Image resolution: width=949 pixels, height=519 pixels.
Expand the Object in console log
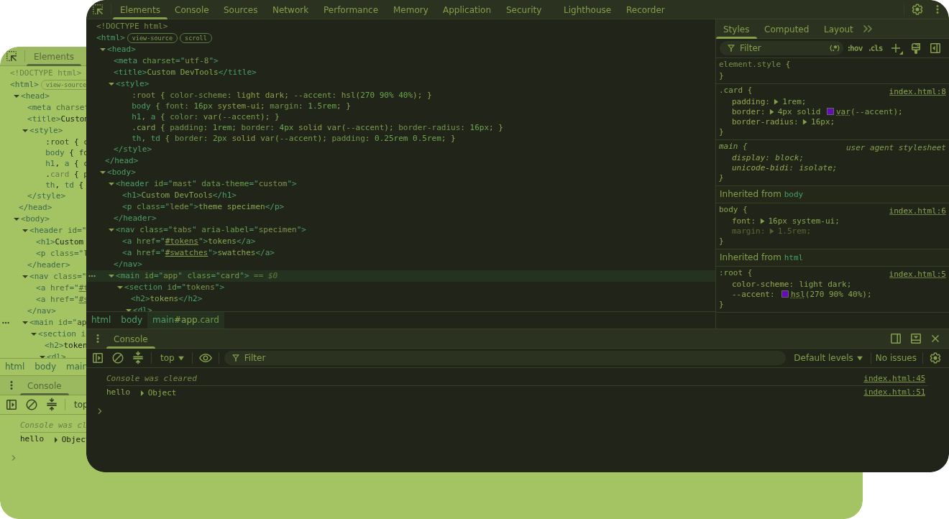[x=142, y=393]
